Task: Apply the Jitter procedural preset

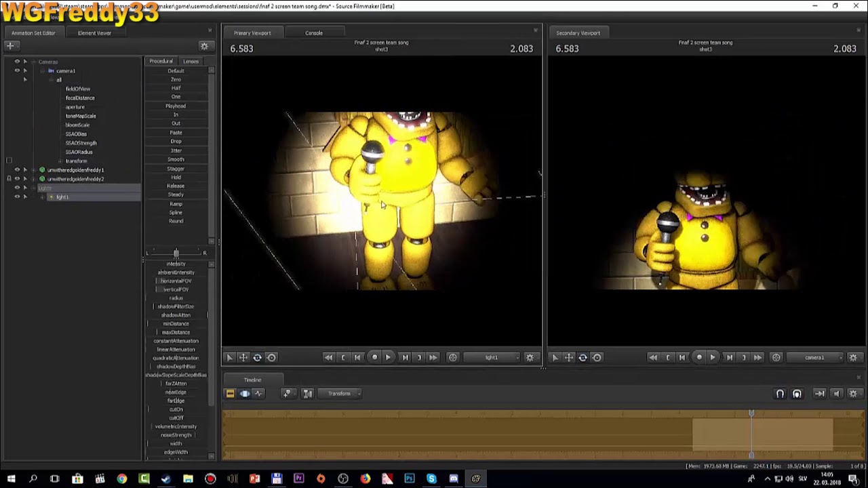Action: [176, 150]
